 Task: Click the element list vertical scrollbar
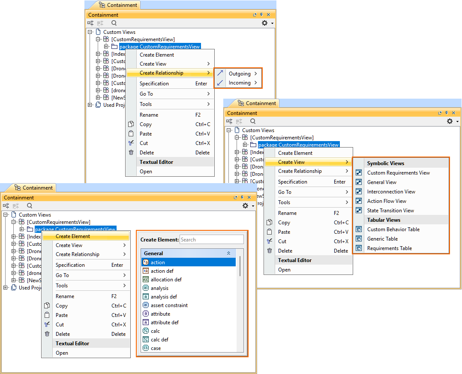pyautogui.click(x=240, y=267)
